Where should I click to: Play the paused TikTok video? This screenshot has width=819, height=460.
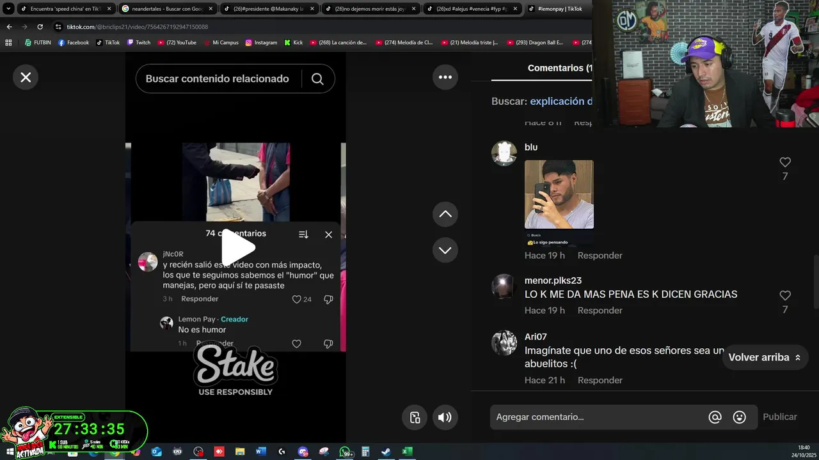(x=238, y=247)
